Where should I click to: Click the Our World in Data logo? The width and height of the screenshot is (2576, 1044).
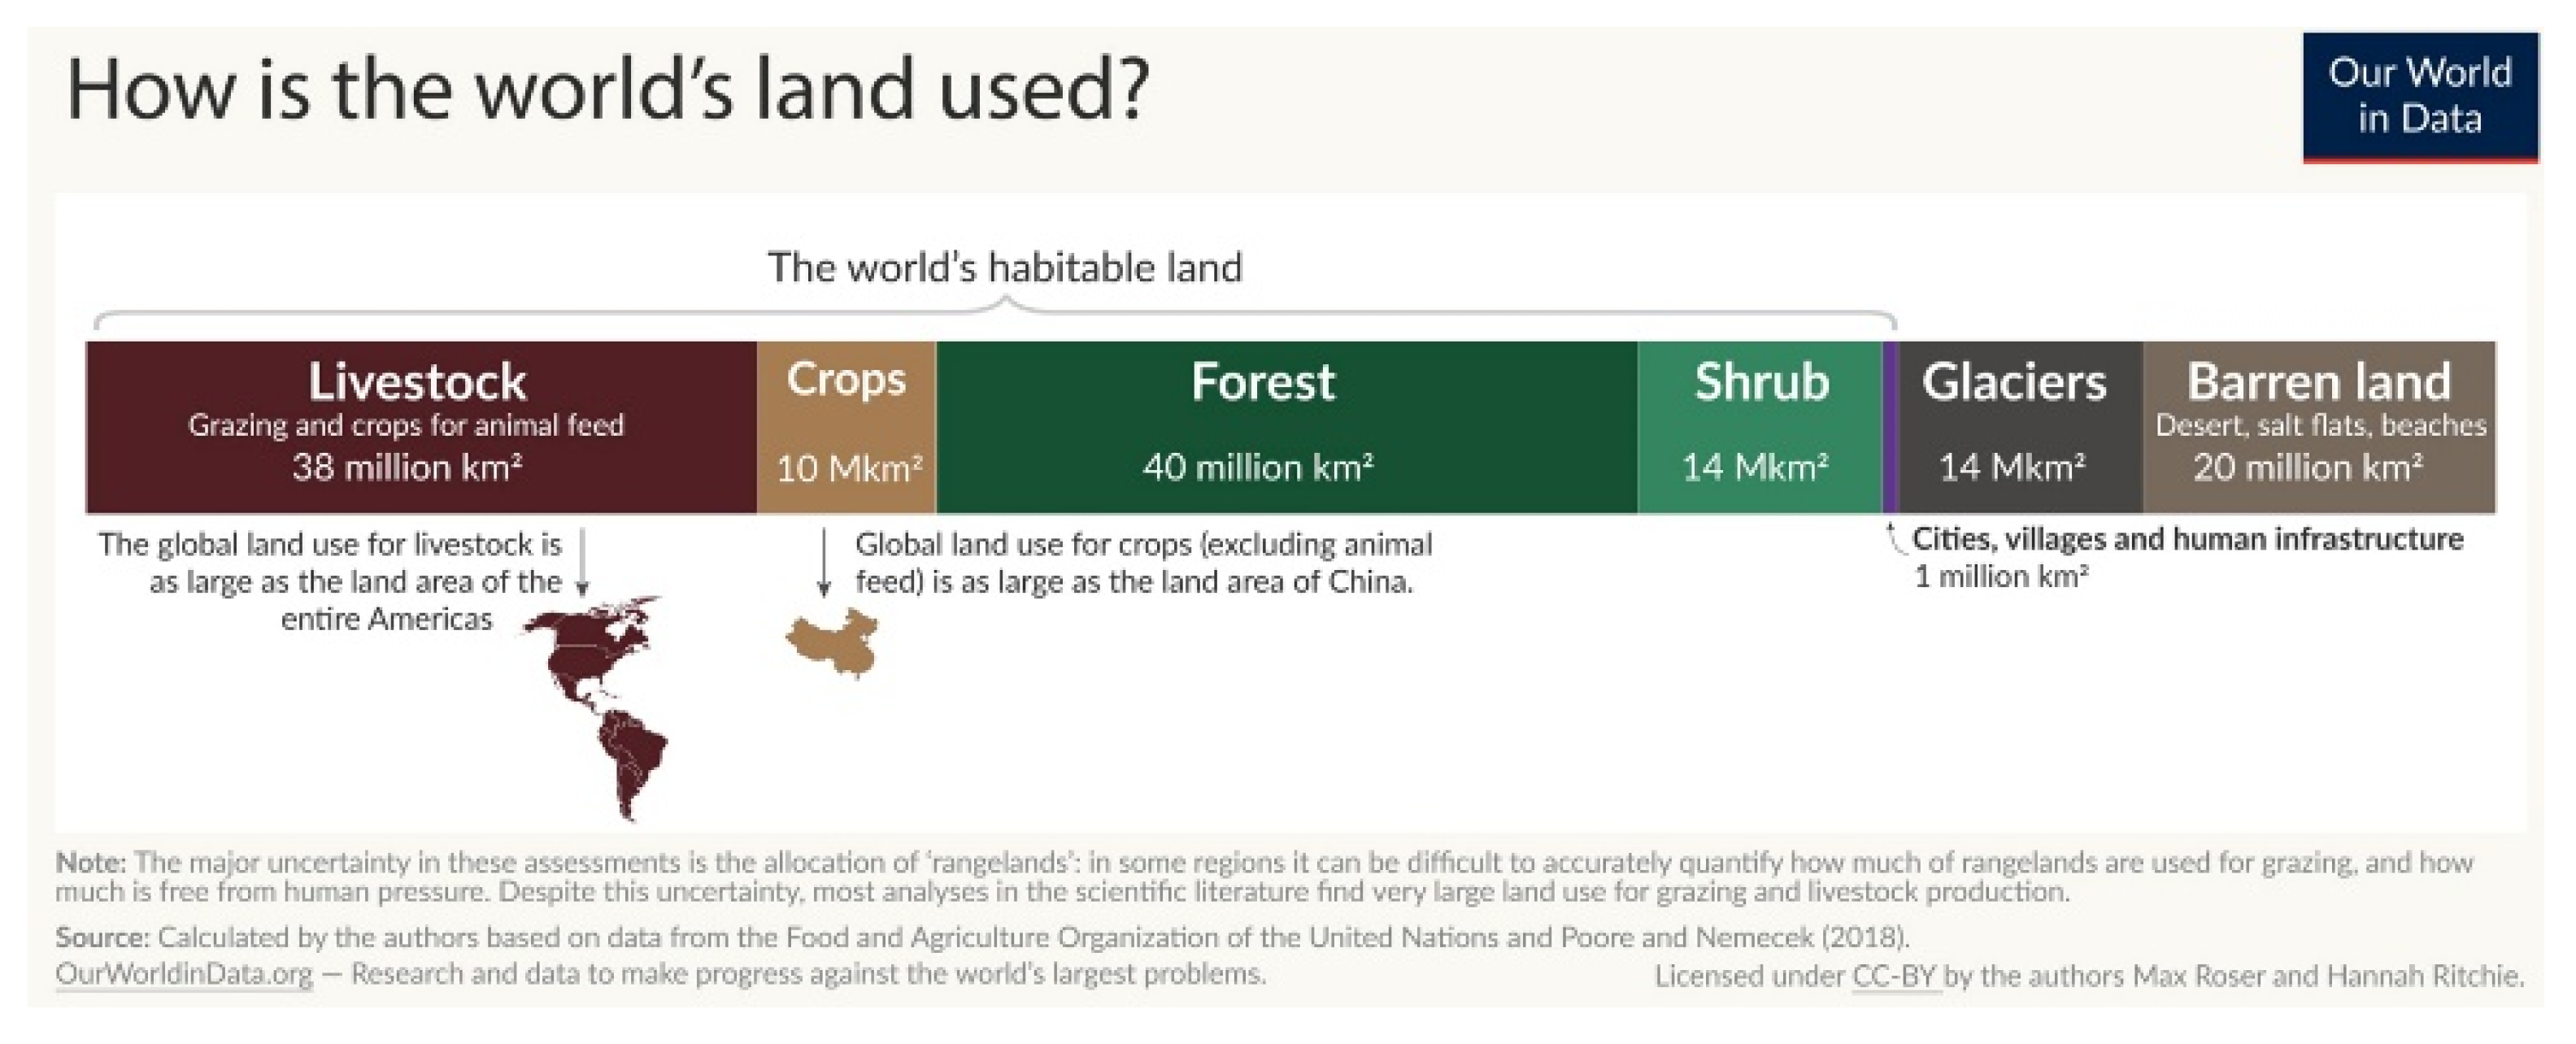(x=2420, y=97)
